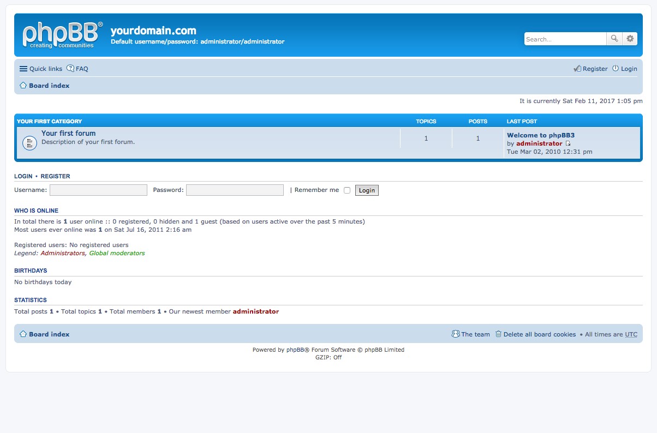The width and height of the screenshot is (657, 433).
Task: Click the trash icon for deleting cookies
Action: tap(498, 334)
